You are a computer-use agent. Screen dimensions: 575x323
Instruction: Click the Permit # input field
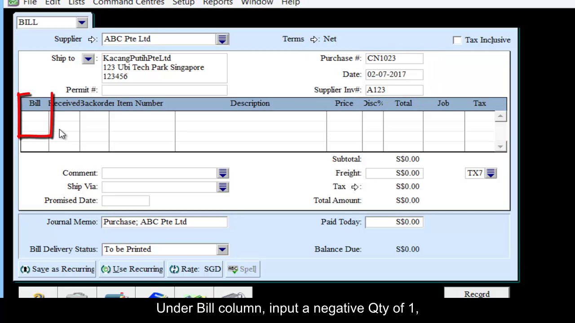[x=164, y=90]
